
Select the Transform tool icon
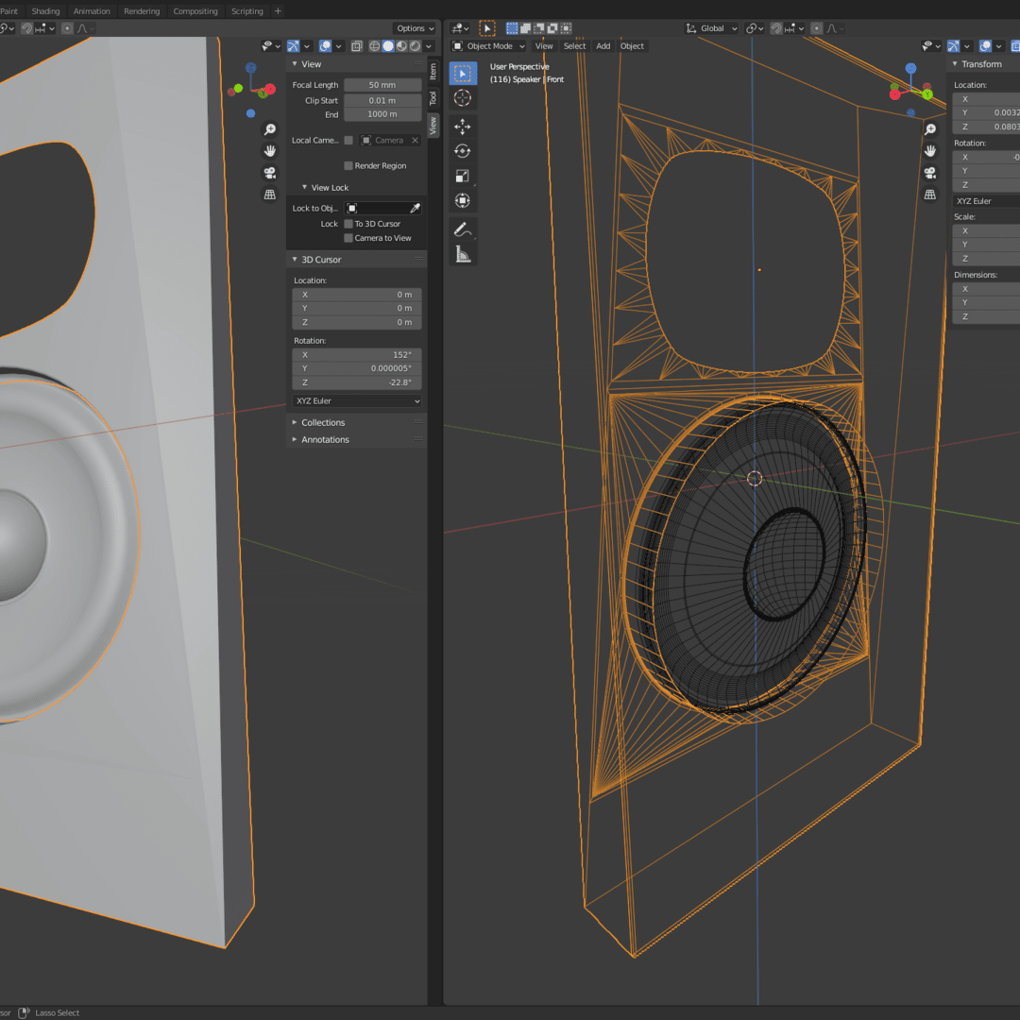point(462,200)
